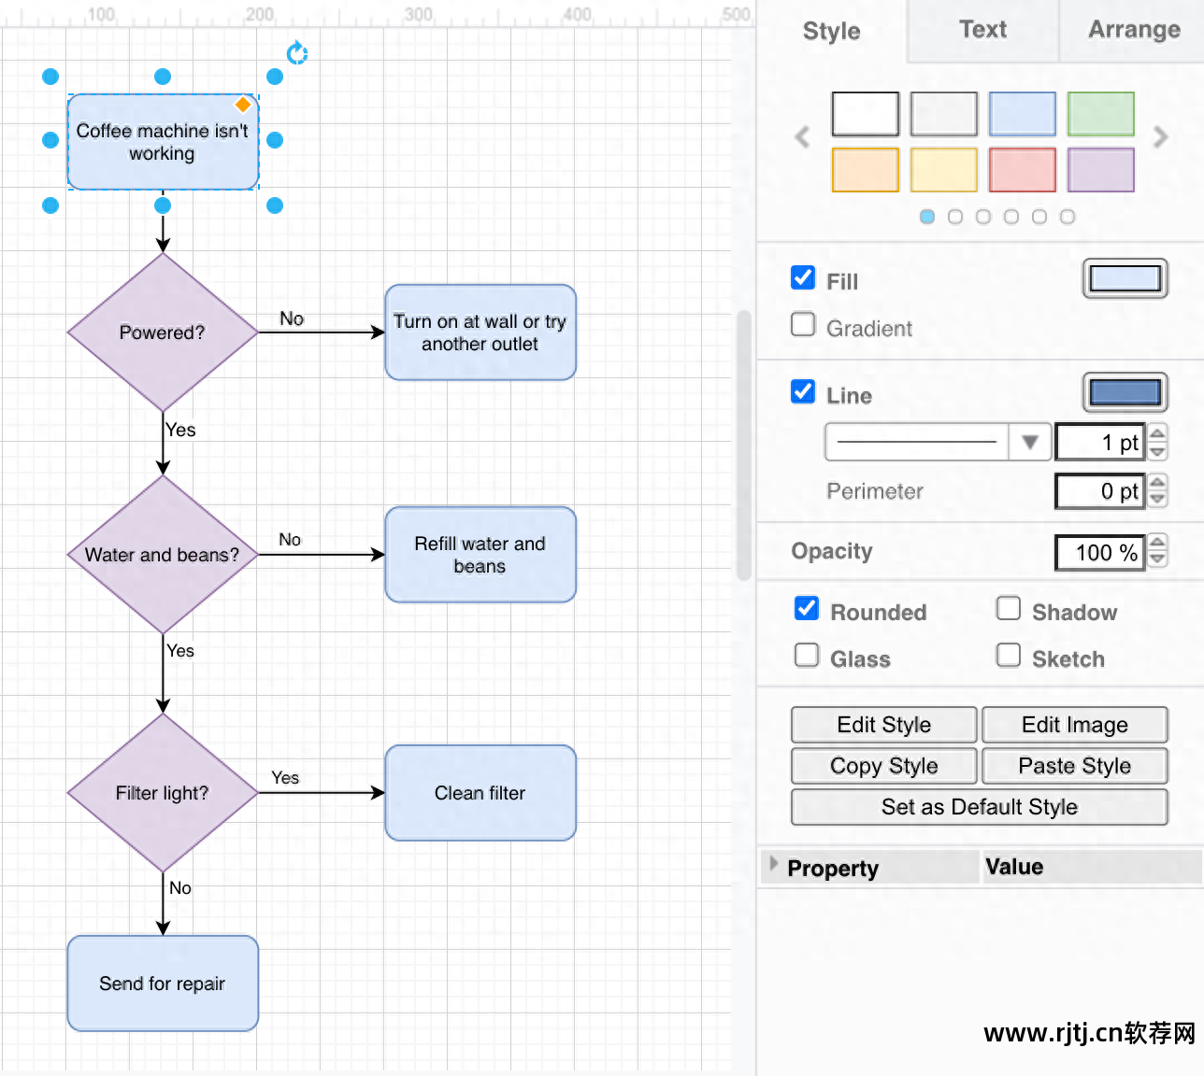This screenshot has height=1076, width=1204.
Task: Click the orange diamond rounding handle
Action: (x=243, y=105)
